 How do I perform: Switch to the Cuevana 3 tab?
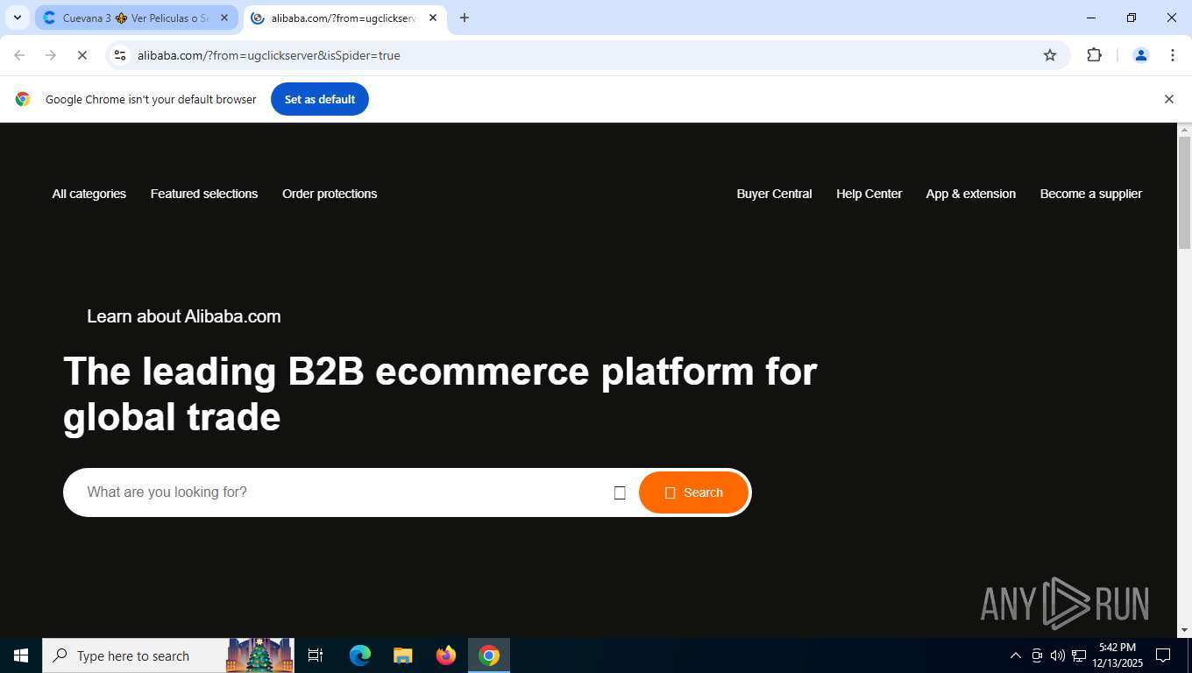[x=136, y=18]
